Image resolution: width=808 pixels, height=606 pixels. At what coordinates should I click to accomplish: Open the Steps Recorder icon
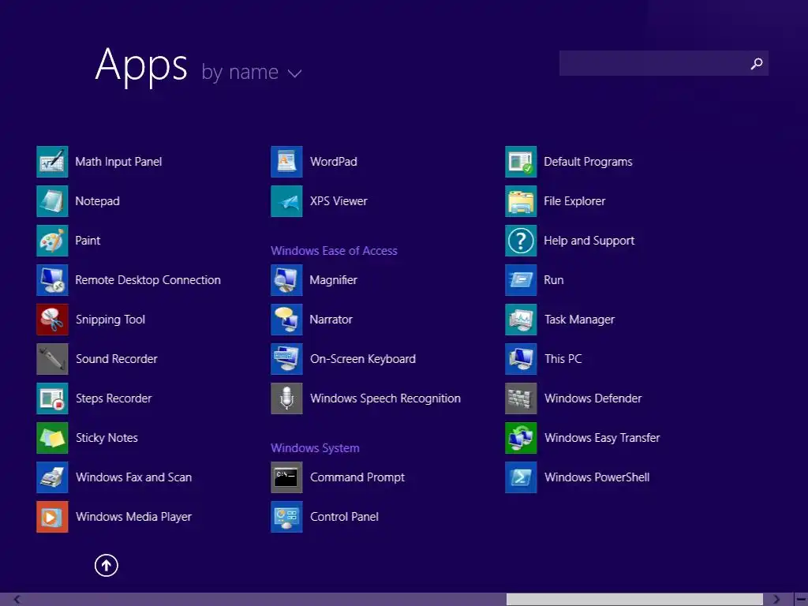tap(52, 398)
